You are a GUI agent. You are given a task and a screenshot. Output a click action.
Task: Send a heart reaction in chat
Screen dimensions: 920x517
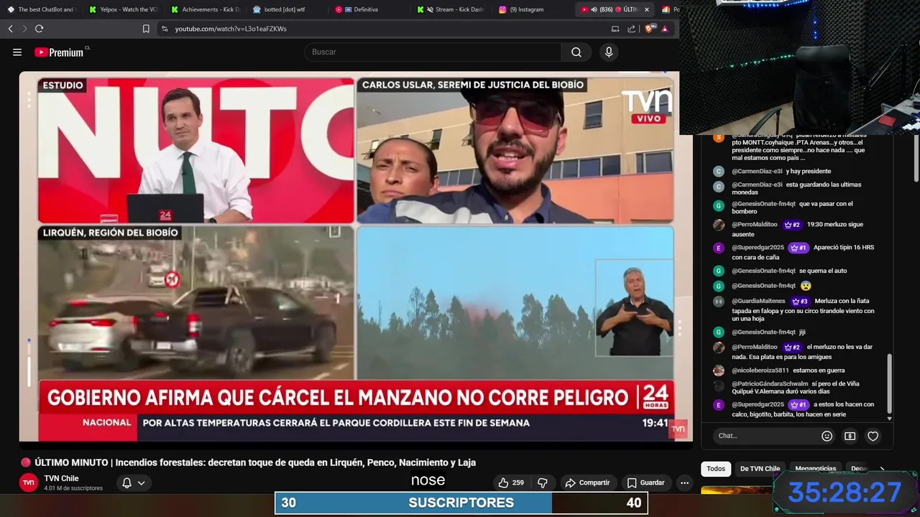tap(873, 436)
